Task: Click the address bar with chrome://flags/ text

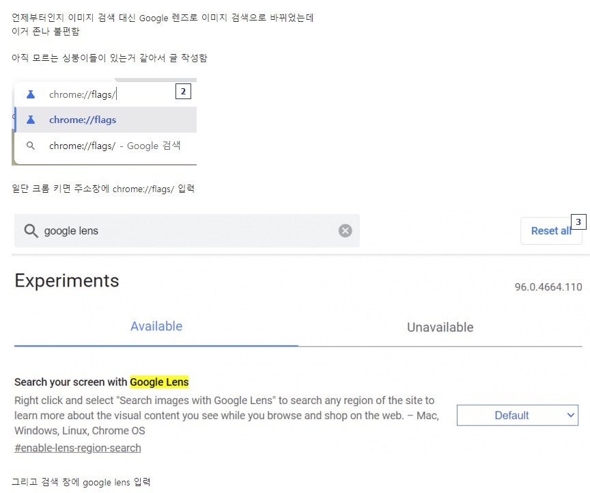Action: click(102, 94)
